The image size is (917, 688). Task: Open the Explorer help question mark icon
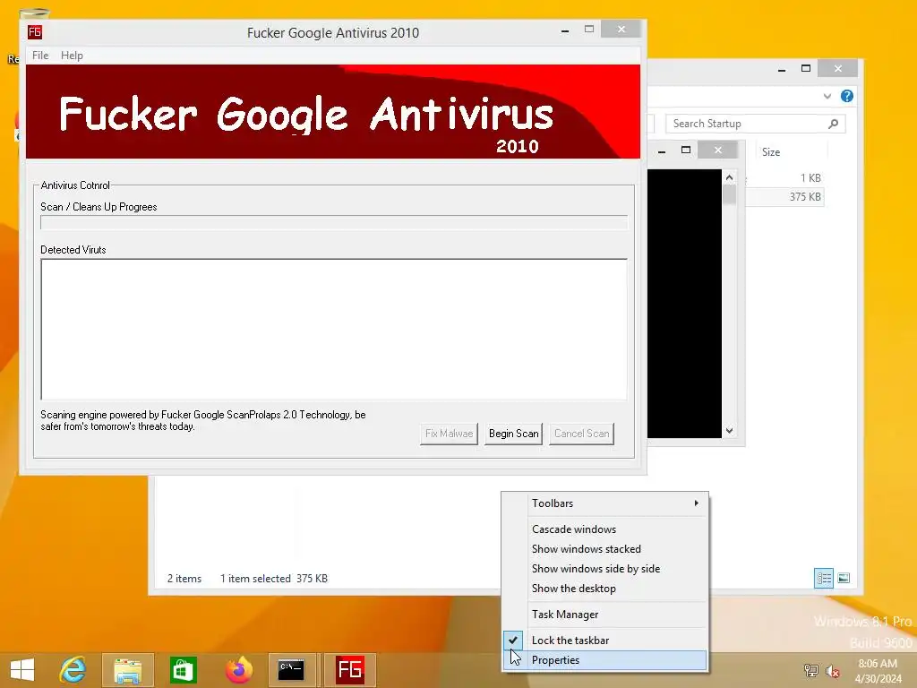tap(847, 96)
